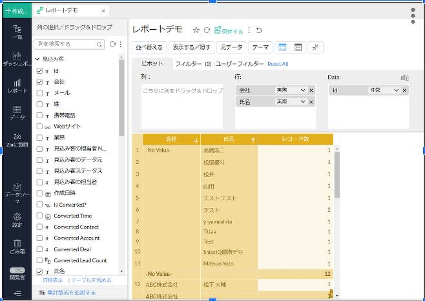Viewport: 425px width, 301px height.
Task: Open Ziaに質問 assistant
Action: point(17,140)
